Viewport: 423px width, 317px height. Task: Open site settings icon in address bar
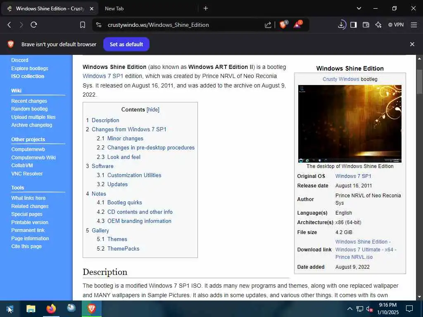point(99,25)
